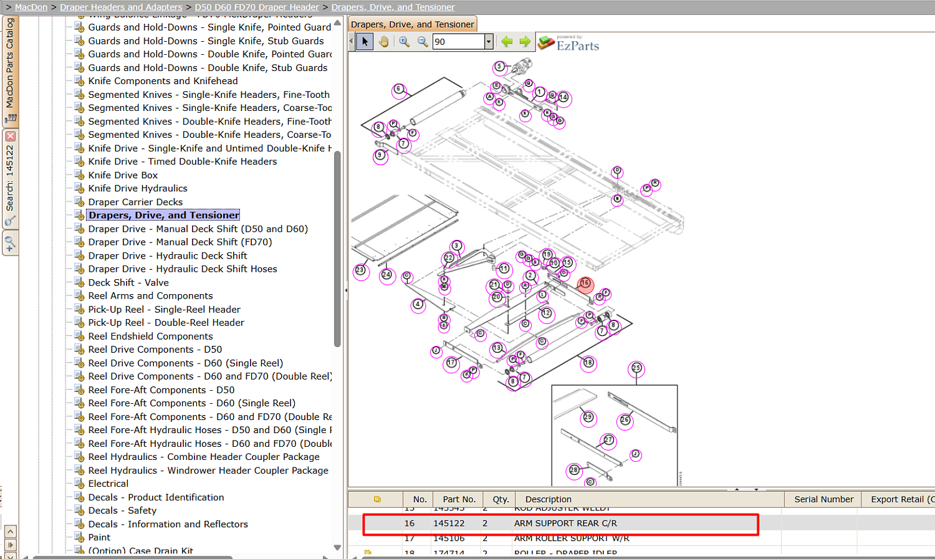Click callout 28 in the inset diagram

(x=574, y=471)
